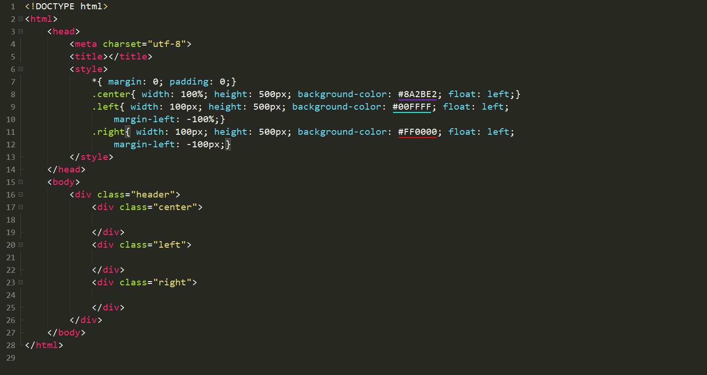Collapse the body tag fold marker

pos(20,182)
